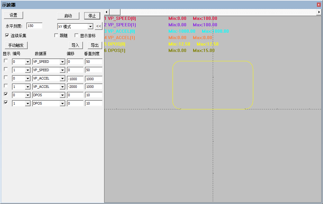Viewport: 323px width, 204px height.
Task: Enable the 跟随 follow checkbox
Action: [57, 35]
